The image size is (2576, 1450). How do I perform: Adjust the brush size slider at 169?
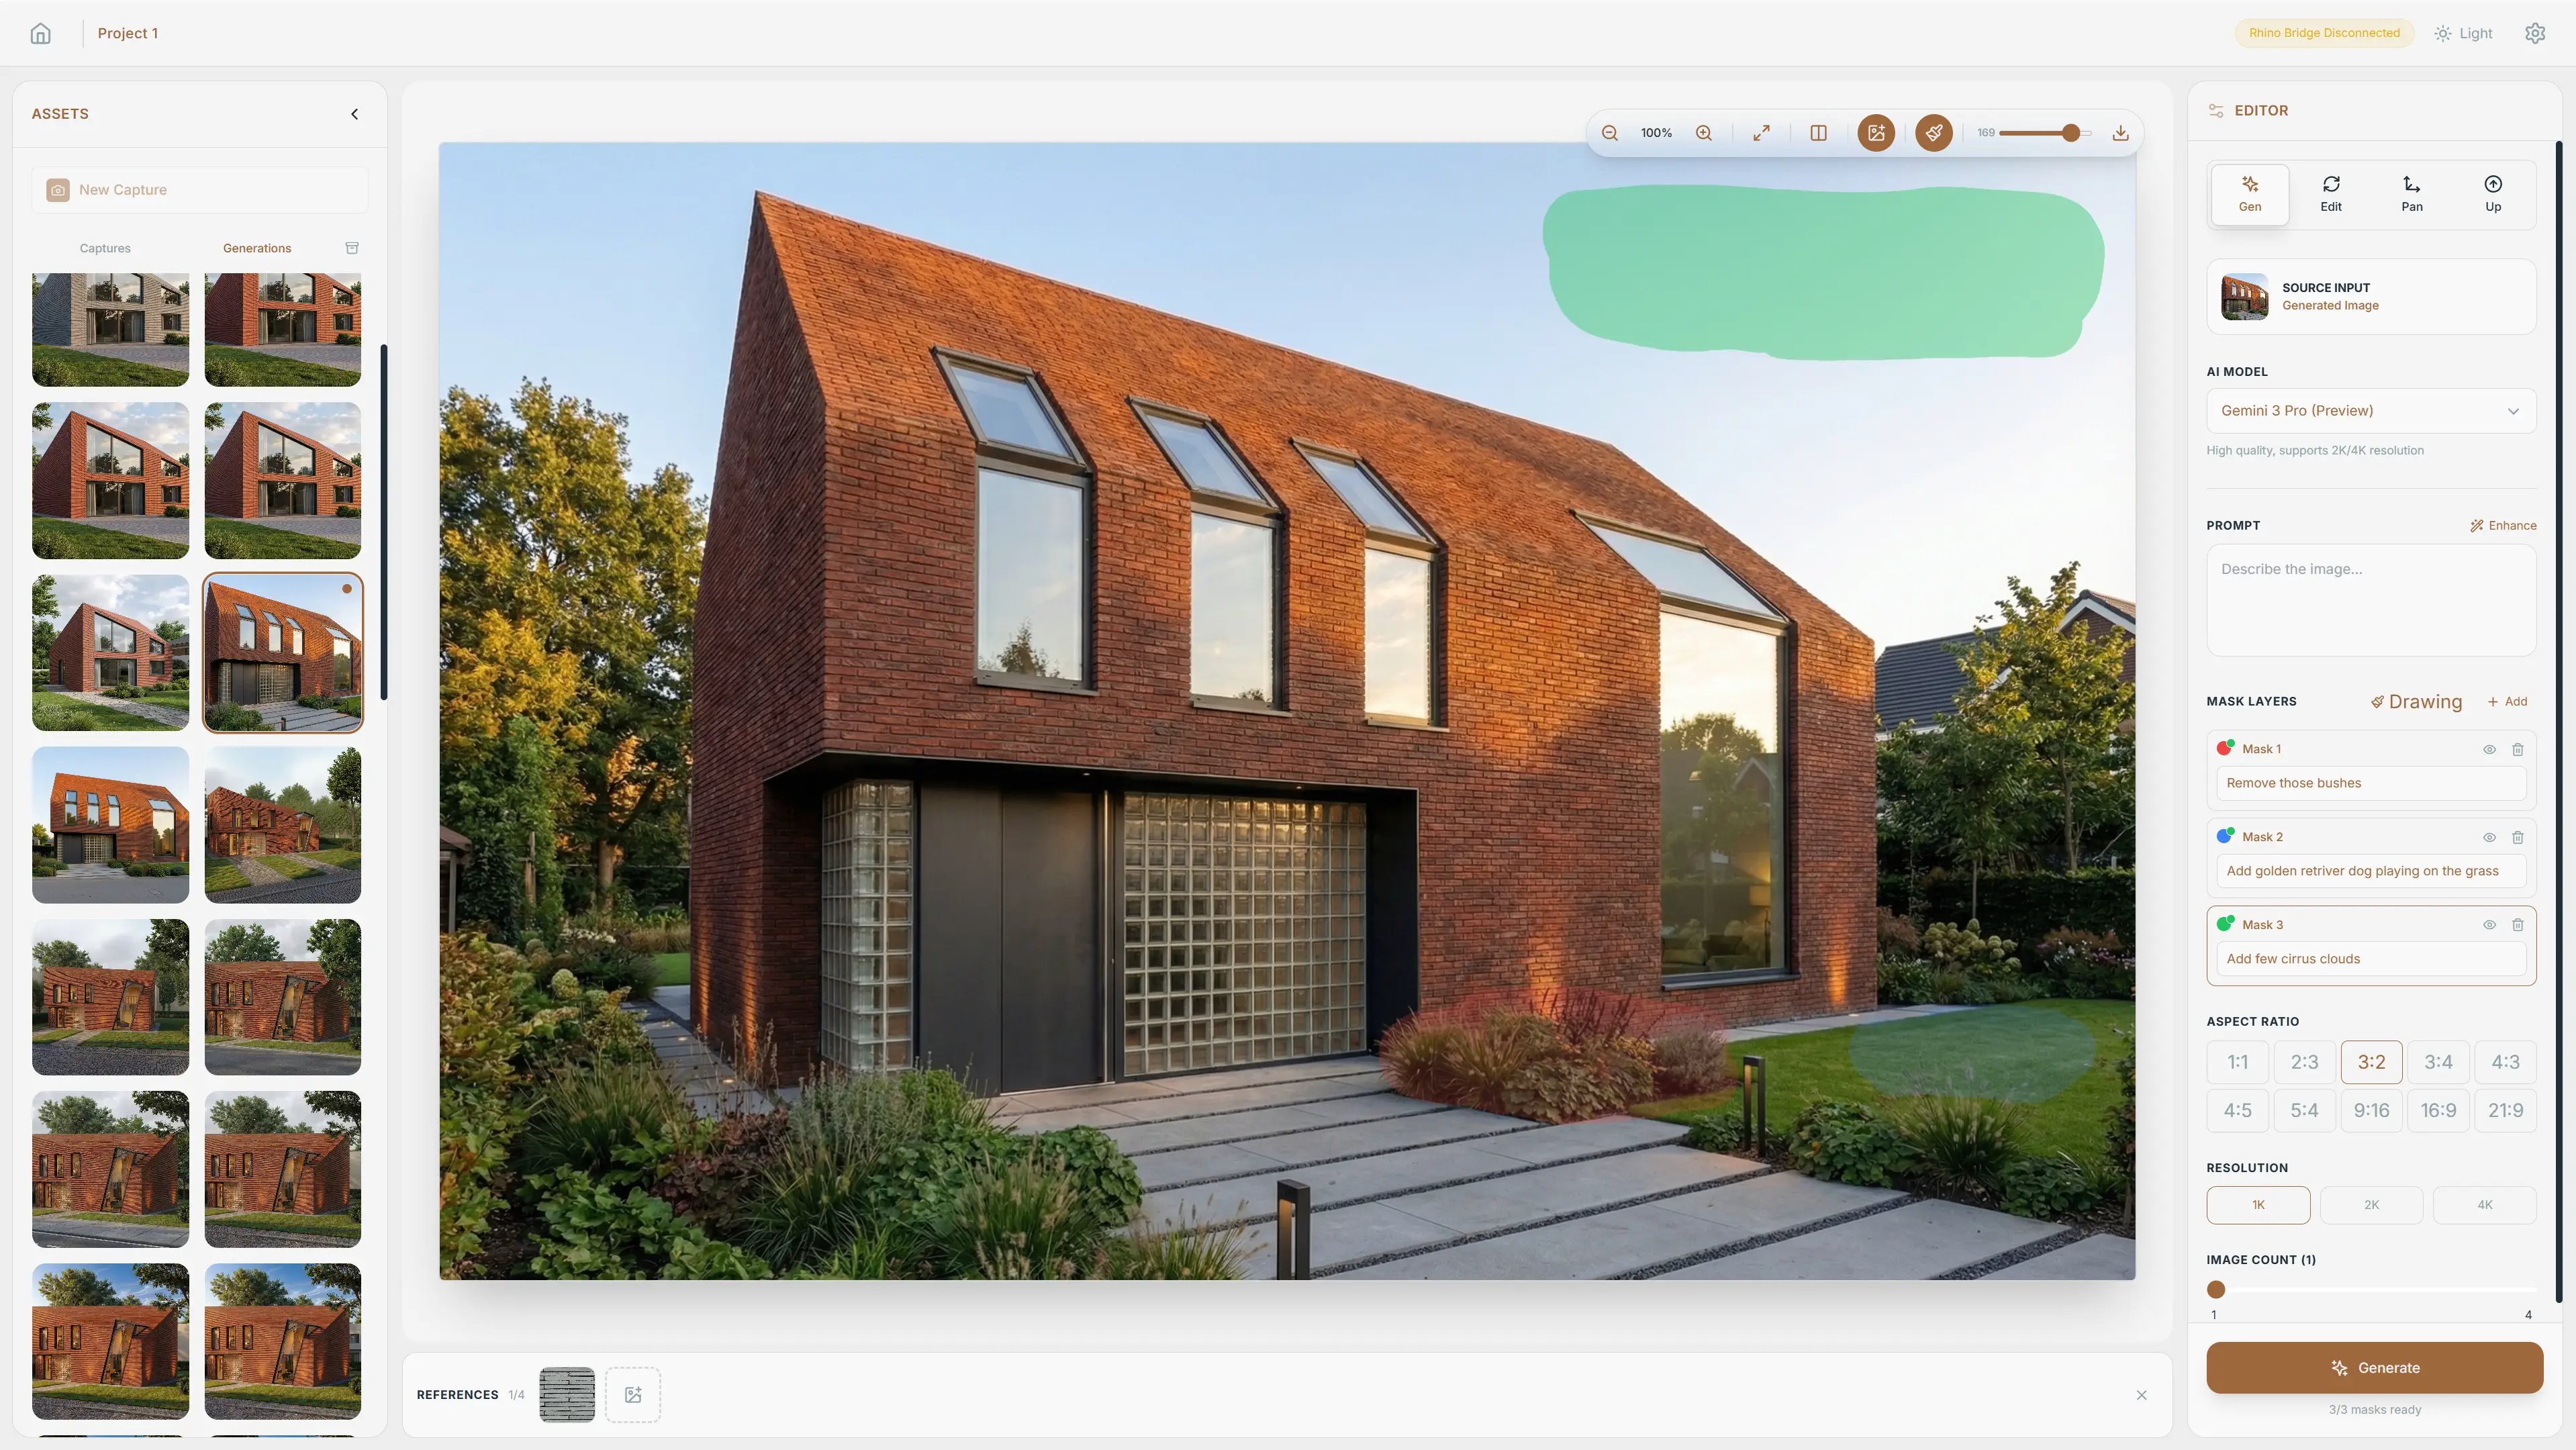coord(2071,132)
